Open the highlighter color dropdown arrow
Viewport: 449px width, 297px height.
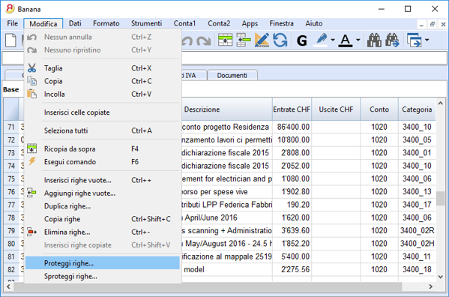(x=333, y=40)
